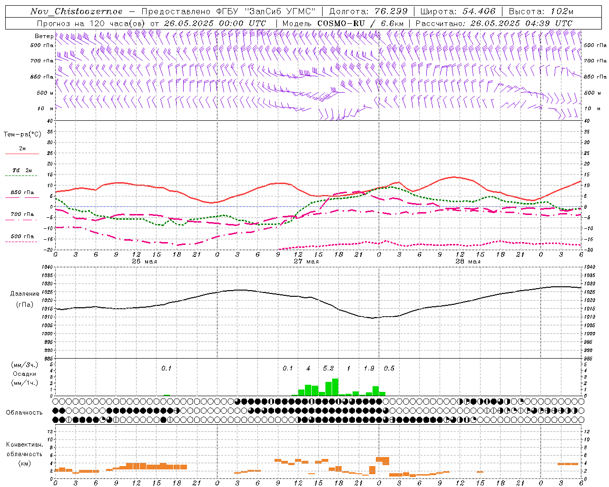Screen dimensions: 609x487
Task: Click the line sample under '2м' legend
Action: pyautogui.click(x=22, y=154)
